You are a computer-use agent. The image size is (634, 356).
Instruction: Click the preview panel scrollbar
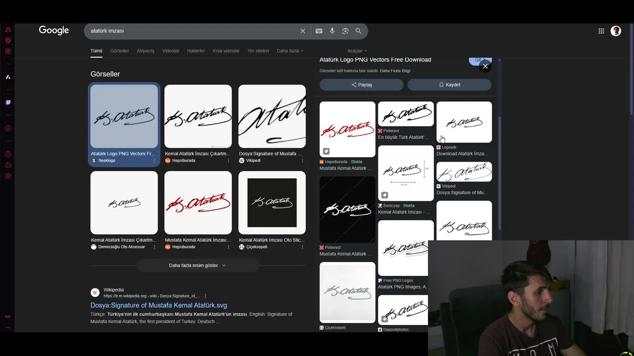pyautogui.click(x=500, y=173)
